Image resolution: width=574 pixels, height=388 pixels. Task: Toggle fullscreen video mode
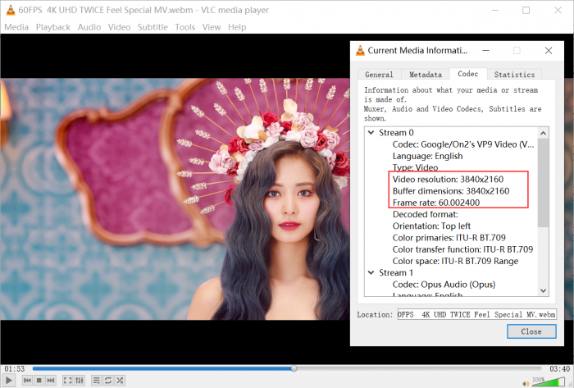coord(68,381)
